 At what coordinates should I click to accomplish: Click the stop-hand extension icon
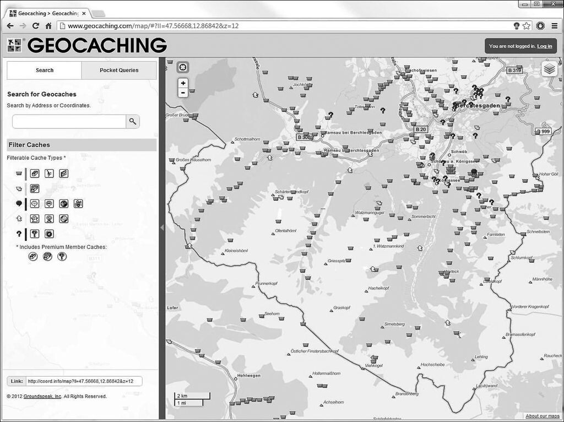click(x=540, y=26)
